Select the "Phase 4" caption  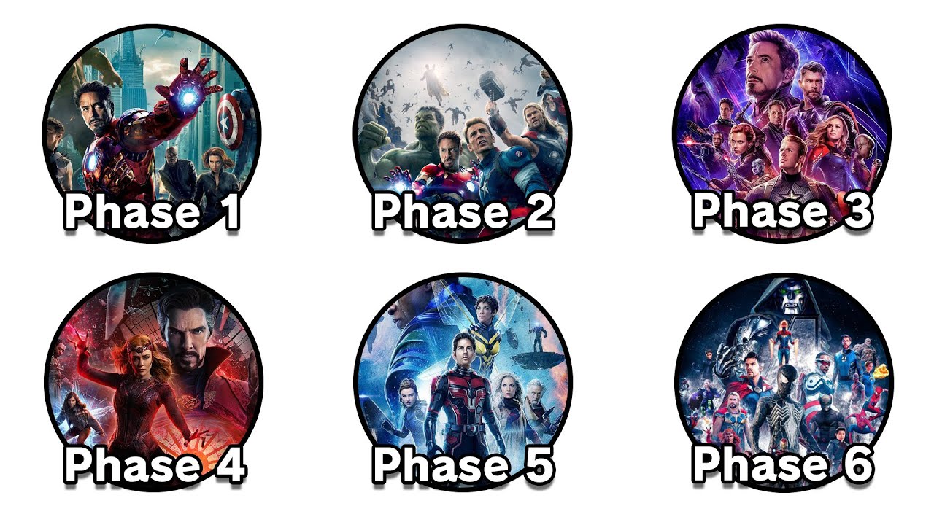(154, 464)
